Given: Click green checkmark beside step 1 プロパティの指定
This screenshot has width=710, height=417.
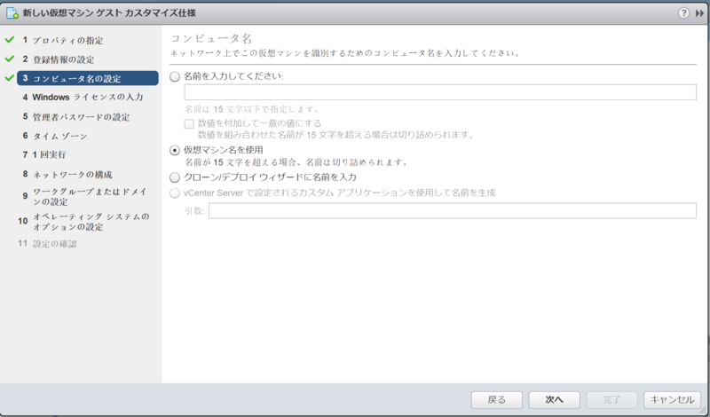Looking at the screenshot, I should click(10, 40).
